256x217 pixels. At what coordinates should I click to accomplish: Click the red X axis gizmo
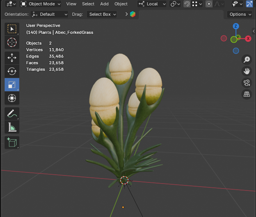[248, 38]
